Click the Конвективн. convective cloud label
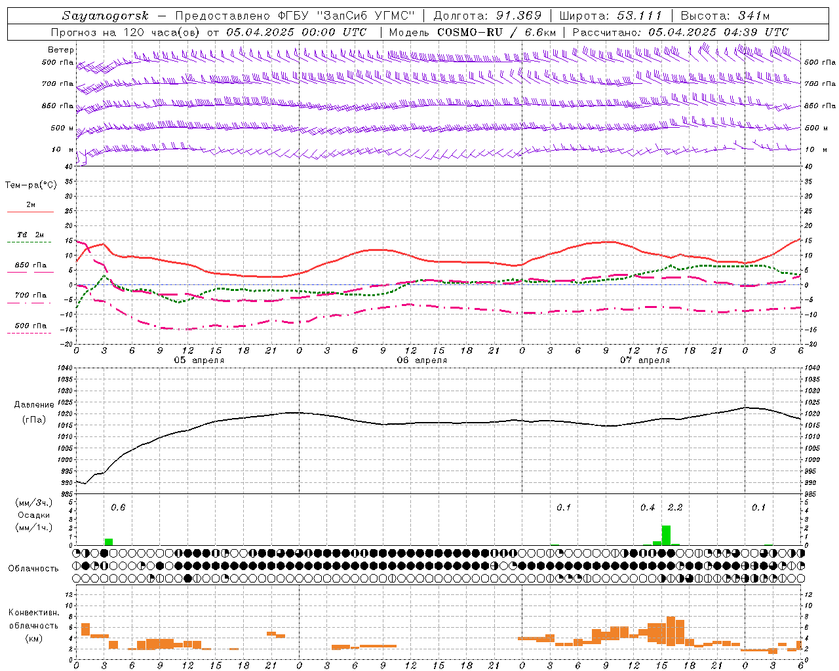Image resolution: width=839 pixels, height=671 pixels. coord(34,613)
